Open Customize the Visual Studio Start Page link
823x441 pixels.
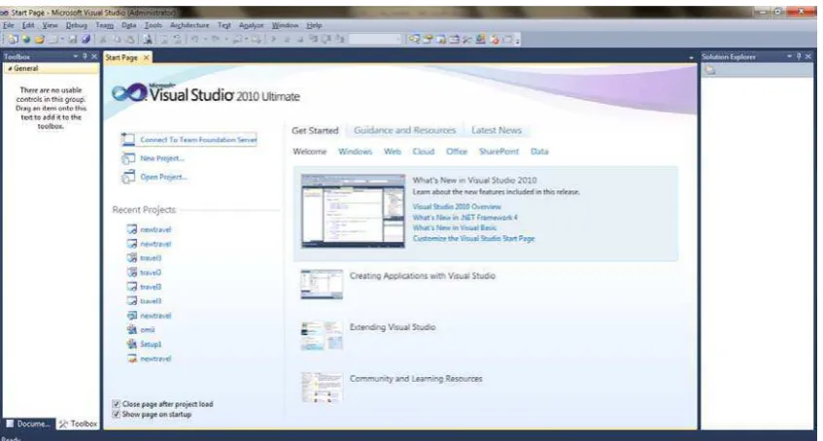[x=473, y=238]
